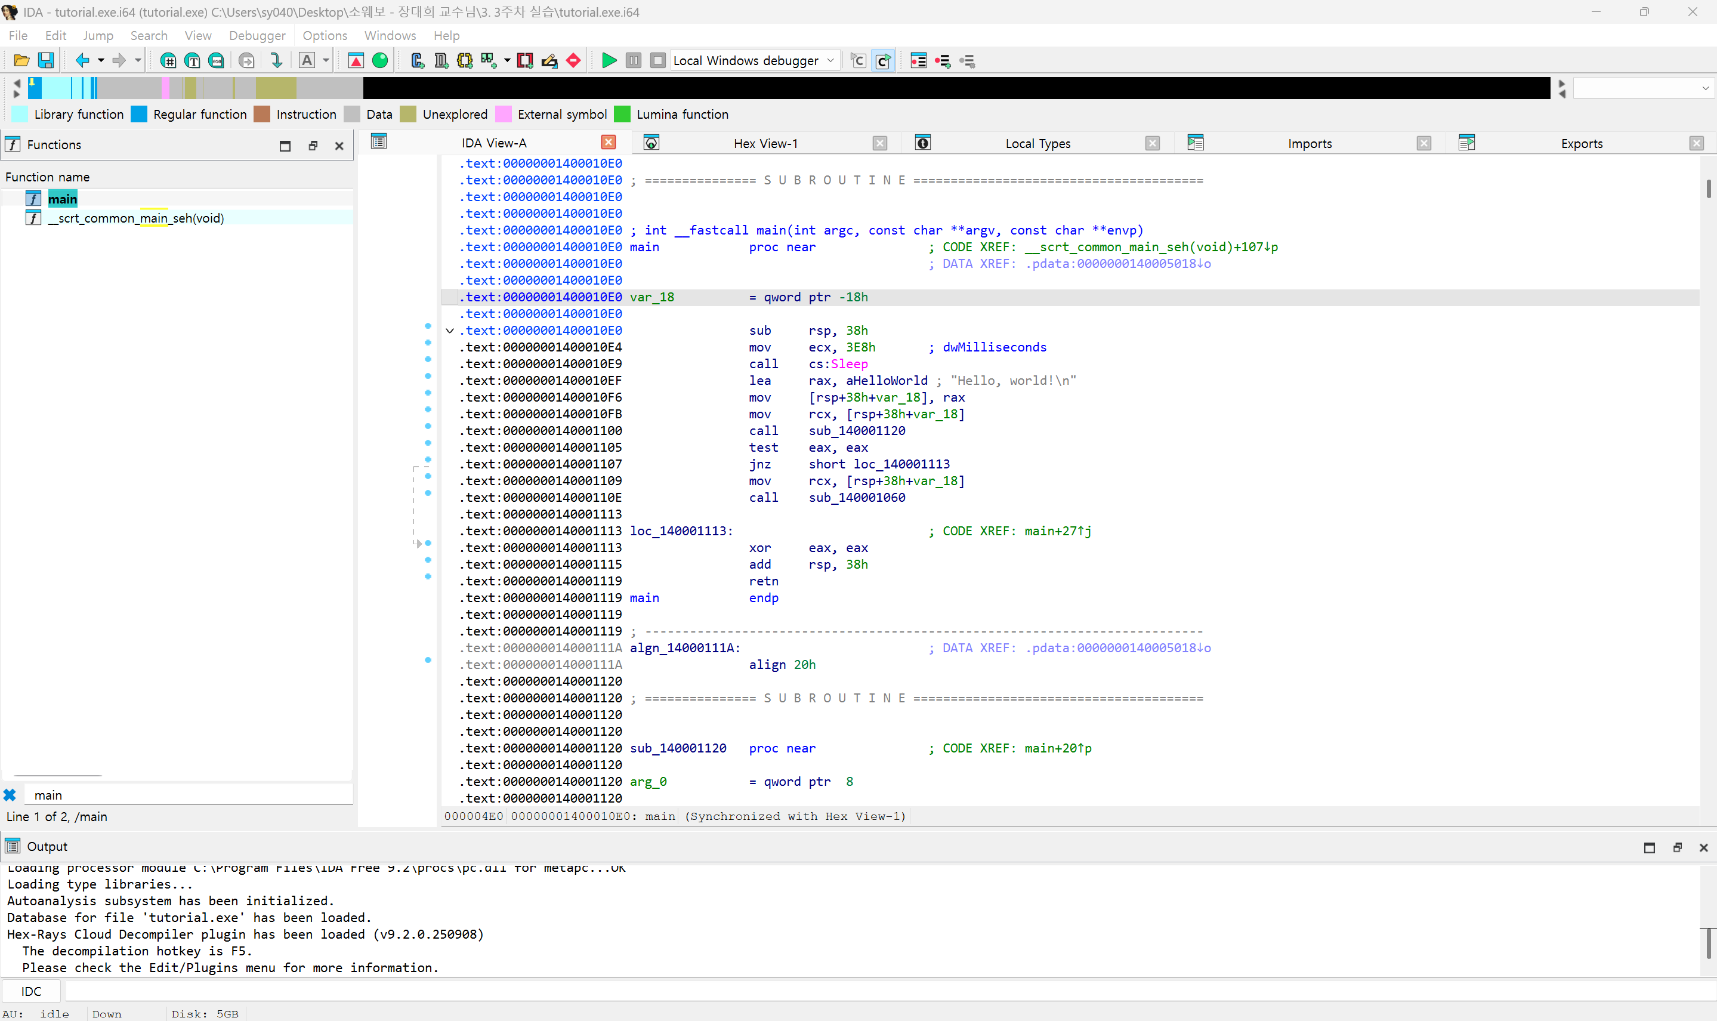Switch to the Exports tab
1717x1021 pixels.
(1581, 143)
